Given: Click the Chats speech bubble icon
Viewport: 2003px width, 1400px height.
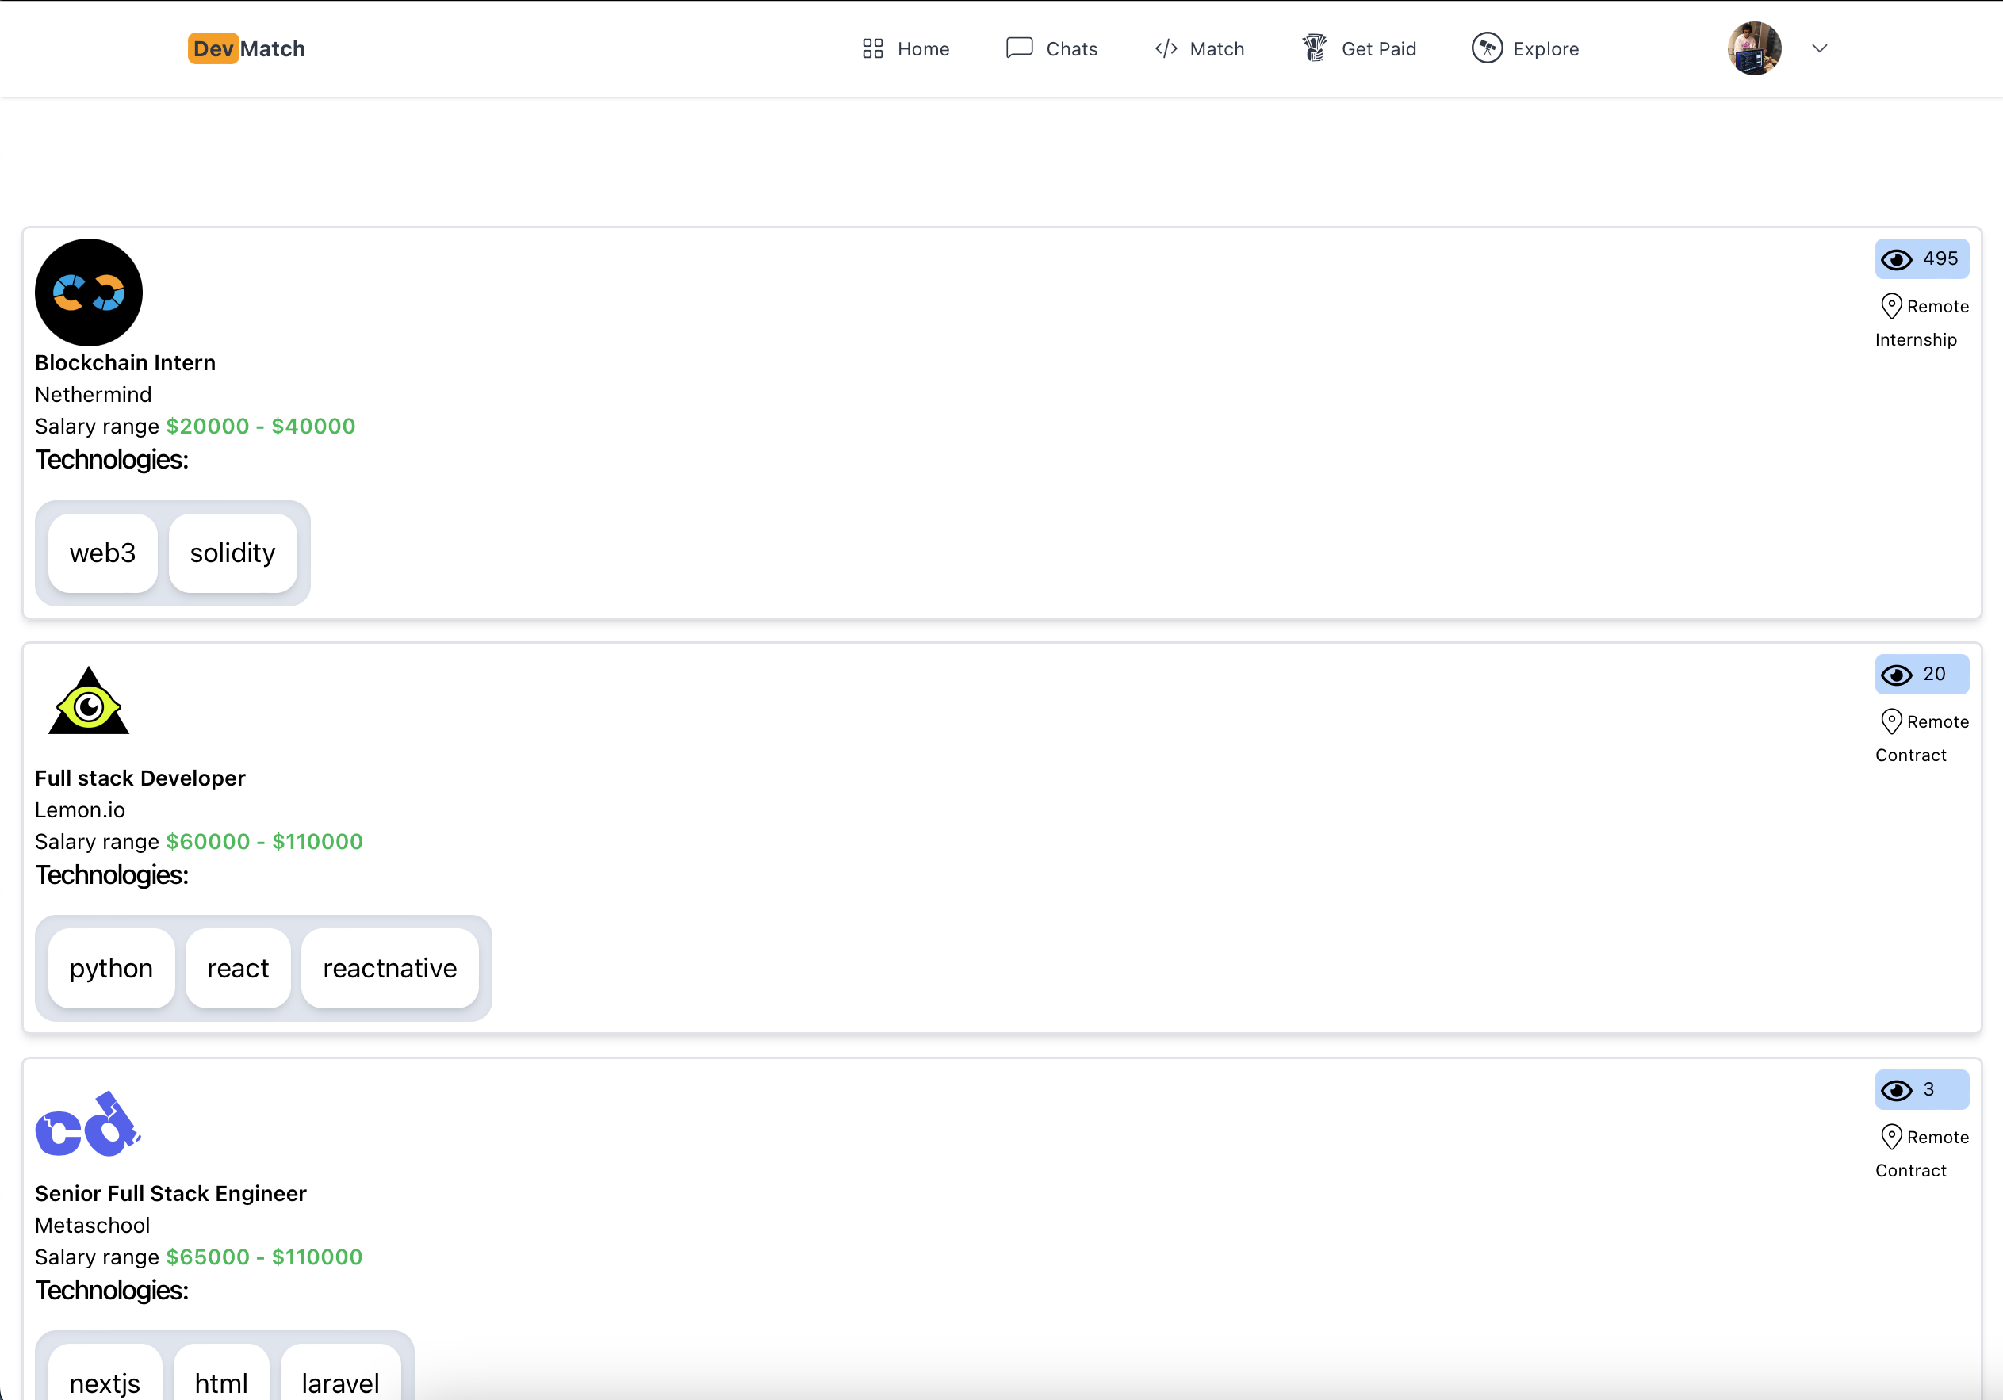Looking at the screenshot, I should pos(1019,48).
